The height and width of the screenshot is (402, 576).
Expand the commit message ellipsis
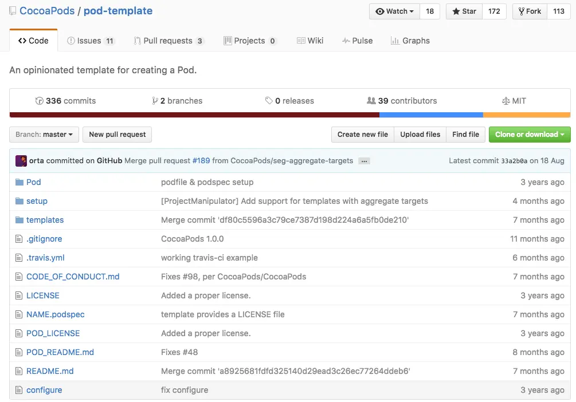tap(364, 161)
